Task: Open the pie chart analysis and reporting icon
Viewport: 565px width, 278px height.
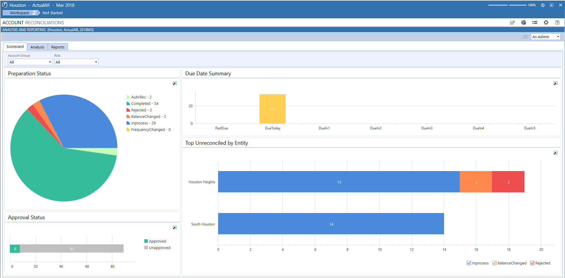Action: pos(524,22)
